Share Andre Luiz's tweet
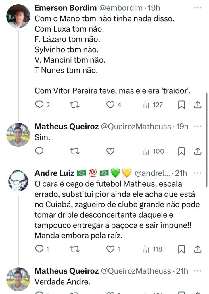The image size is (209, 294). [x=198, y=249]
